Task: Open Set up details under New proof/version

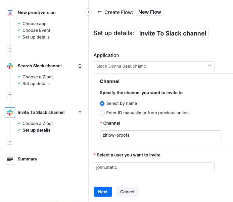Action: [x=36, y=37]
